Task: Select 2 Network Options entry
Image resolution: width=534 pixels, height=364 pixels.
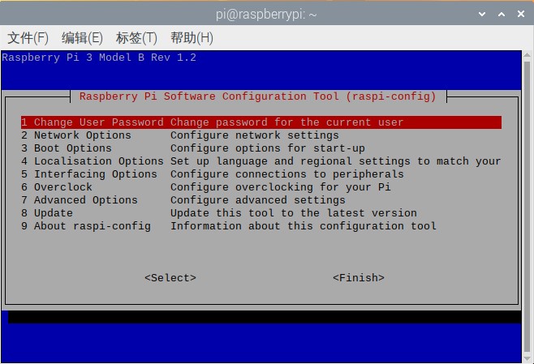Action: click(261, 135)
